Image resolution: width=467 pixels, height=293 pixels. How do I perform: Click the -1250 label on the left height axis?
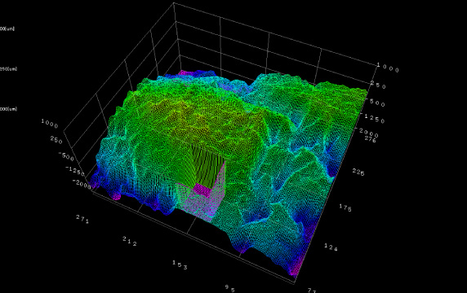point(74,170)
